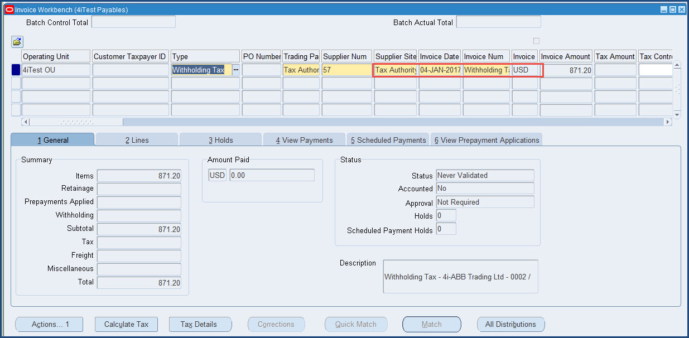Click the Batch Control Total input field
Image resolution: width=689 pixels, height=338 pixels.
pos(133,22)
